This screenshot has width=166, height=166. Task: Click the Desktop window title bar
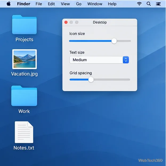click(100, 22)
